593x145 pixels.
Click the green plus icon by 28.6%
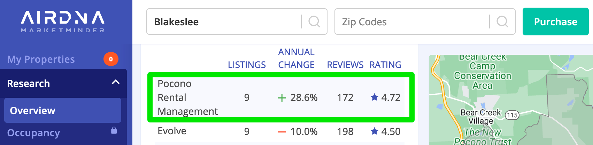point(282,98)
